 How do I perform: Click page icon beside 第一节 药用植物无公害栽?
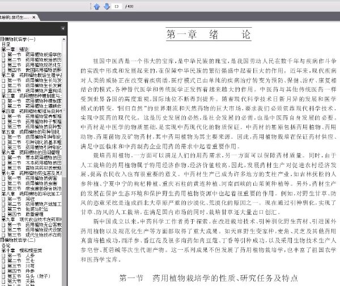click(x=3, y=225)
